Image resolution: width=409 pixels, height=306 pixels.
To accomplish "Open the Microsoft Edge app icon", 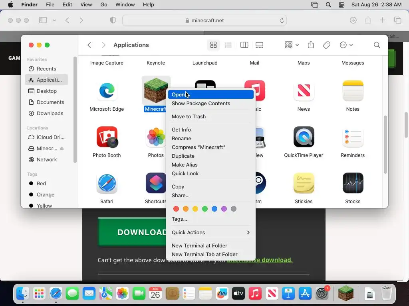I will [107, 90].
